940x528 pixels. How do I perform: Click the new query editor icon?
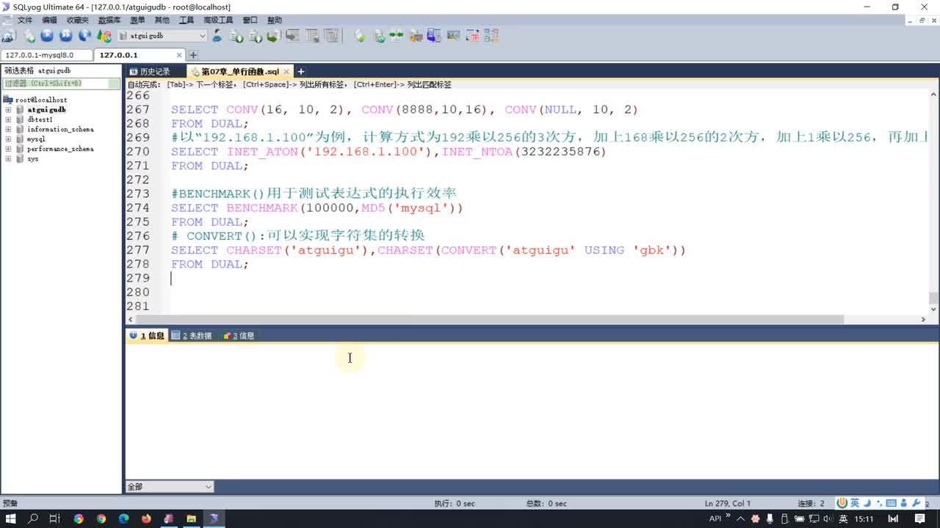point(29,35)
